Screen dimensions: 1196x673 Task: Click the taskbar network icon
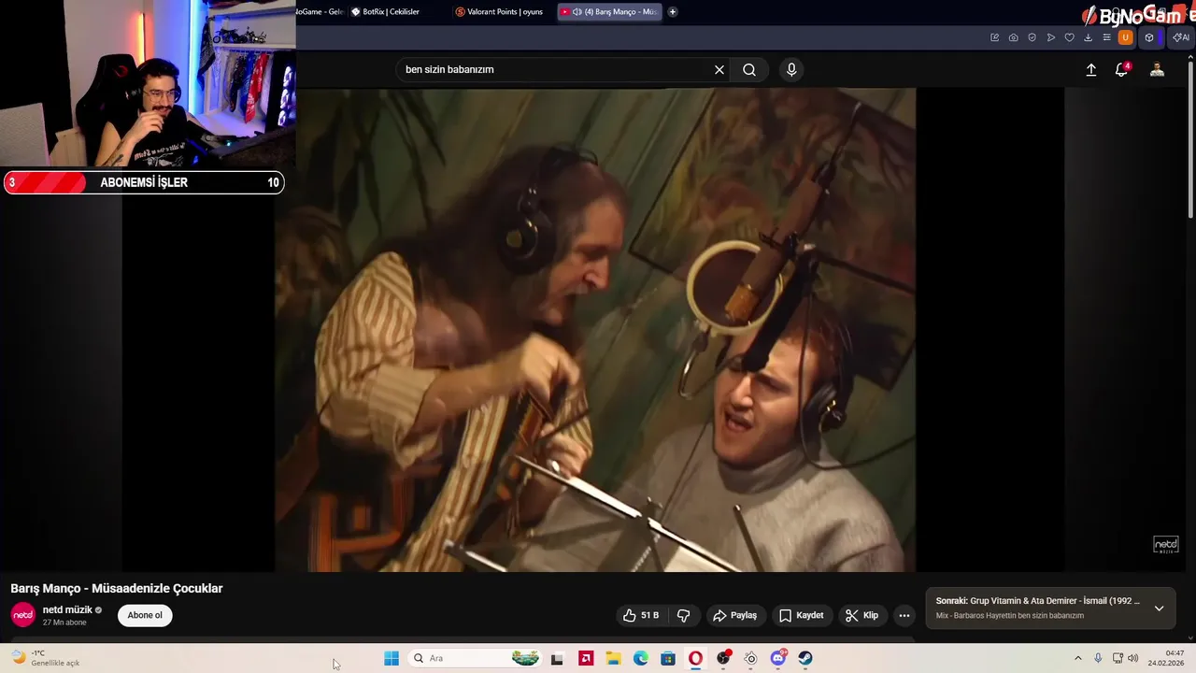point(1118,658)
